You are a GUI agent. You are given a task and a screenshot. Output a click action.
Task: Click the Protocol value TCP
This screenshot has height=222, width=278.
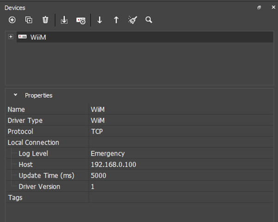click(x=181, y=131)
